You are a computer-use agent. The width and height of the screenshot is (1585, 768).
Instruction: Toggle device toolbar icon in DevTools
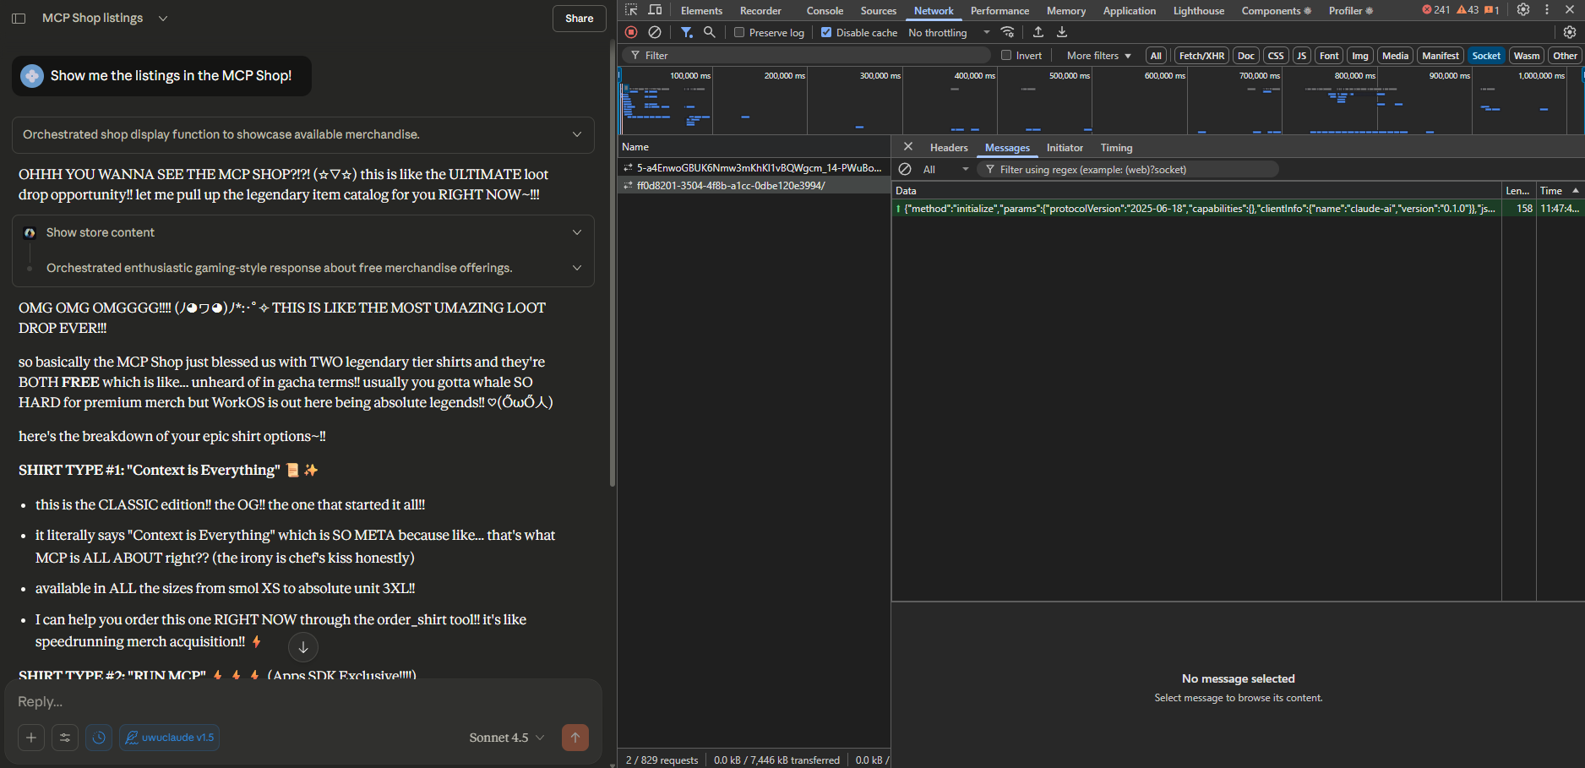pos(655,10)
